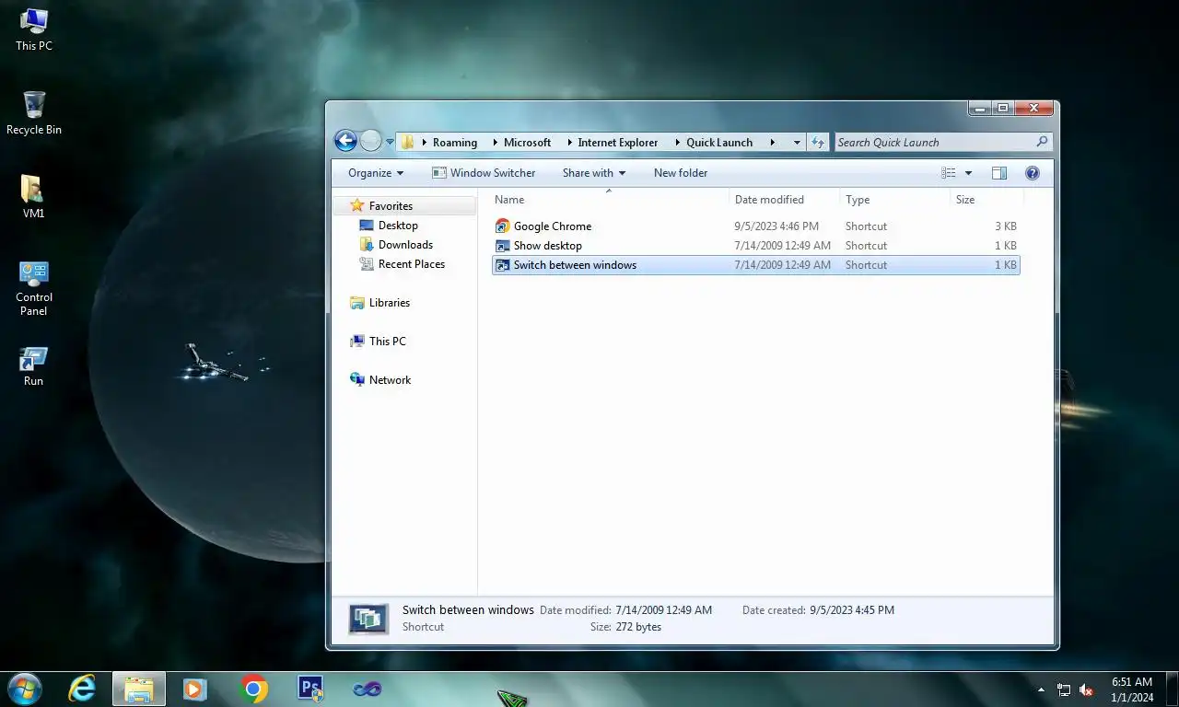Screen dimensions: 1179x707
Task: Click the File Explorer taskbar button
Action: (139, 689)
